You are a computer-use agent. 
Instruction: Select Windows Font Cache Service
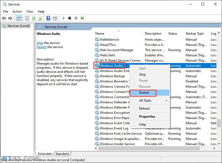click(121, 134)
